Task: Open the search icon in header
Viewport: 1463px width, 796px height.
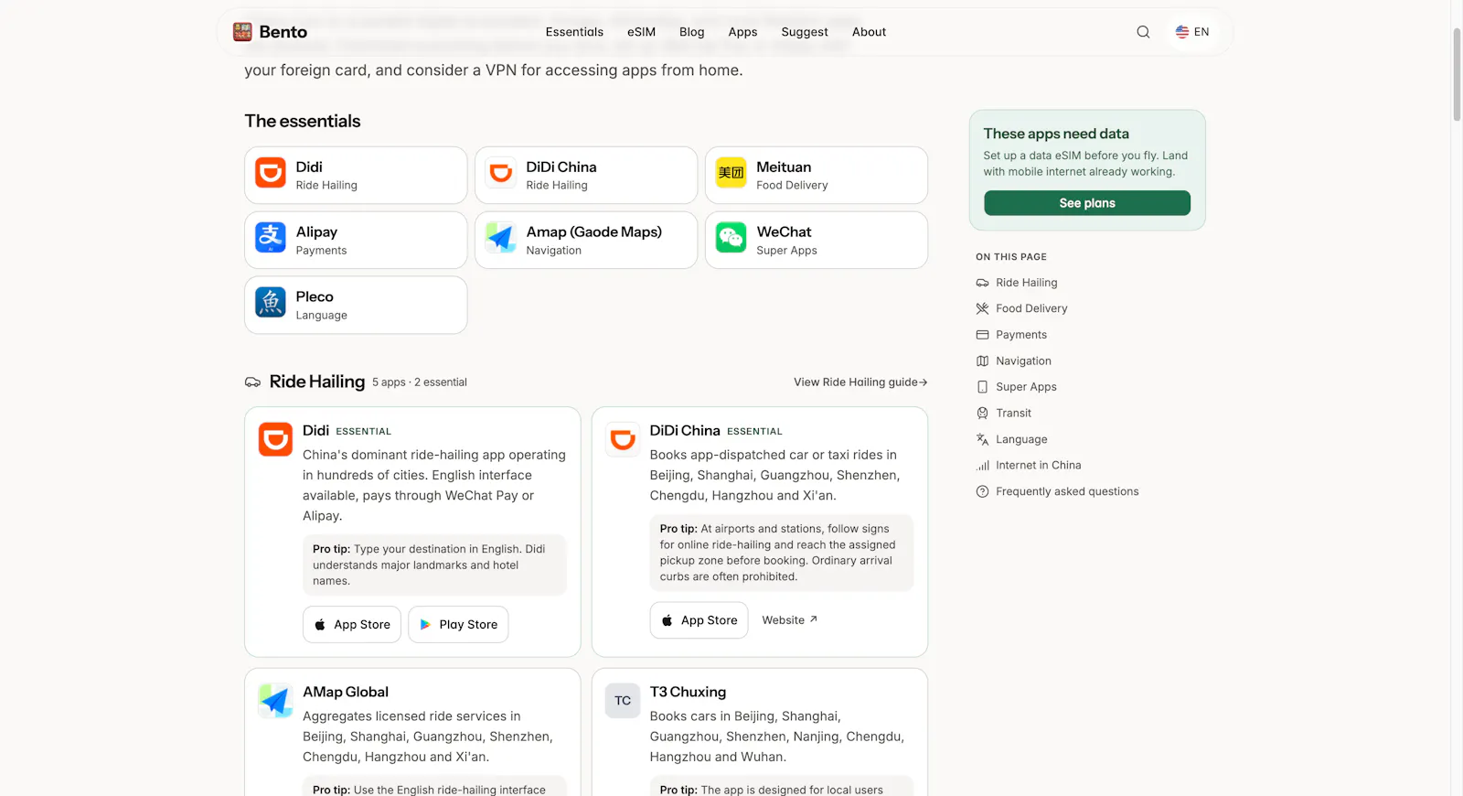Action: coord(1143,32)
